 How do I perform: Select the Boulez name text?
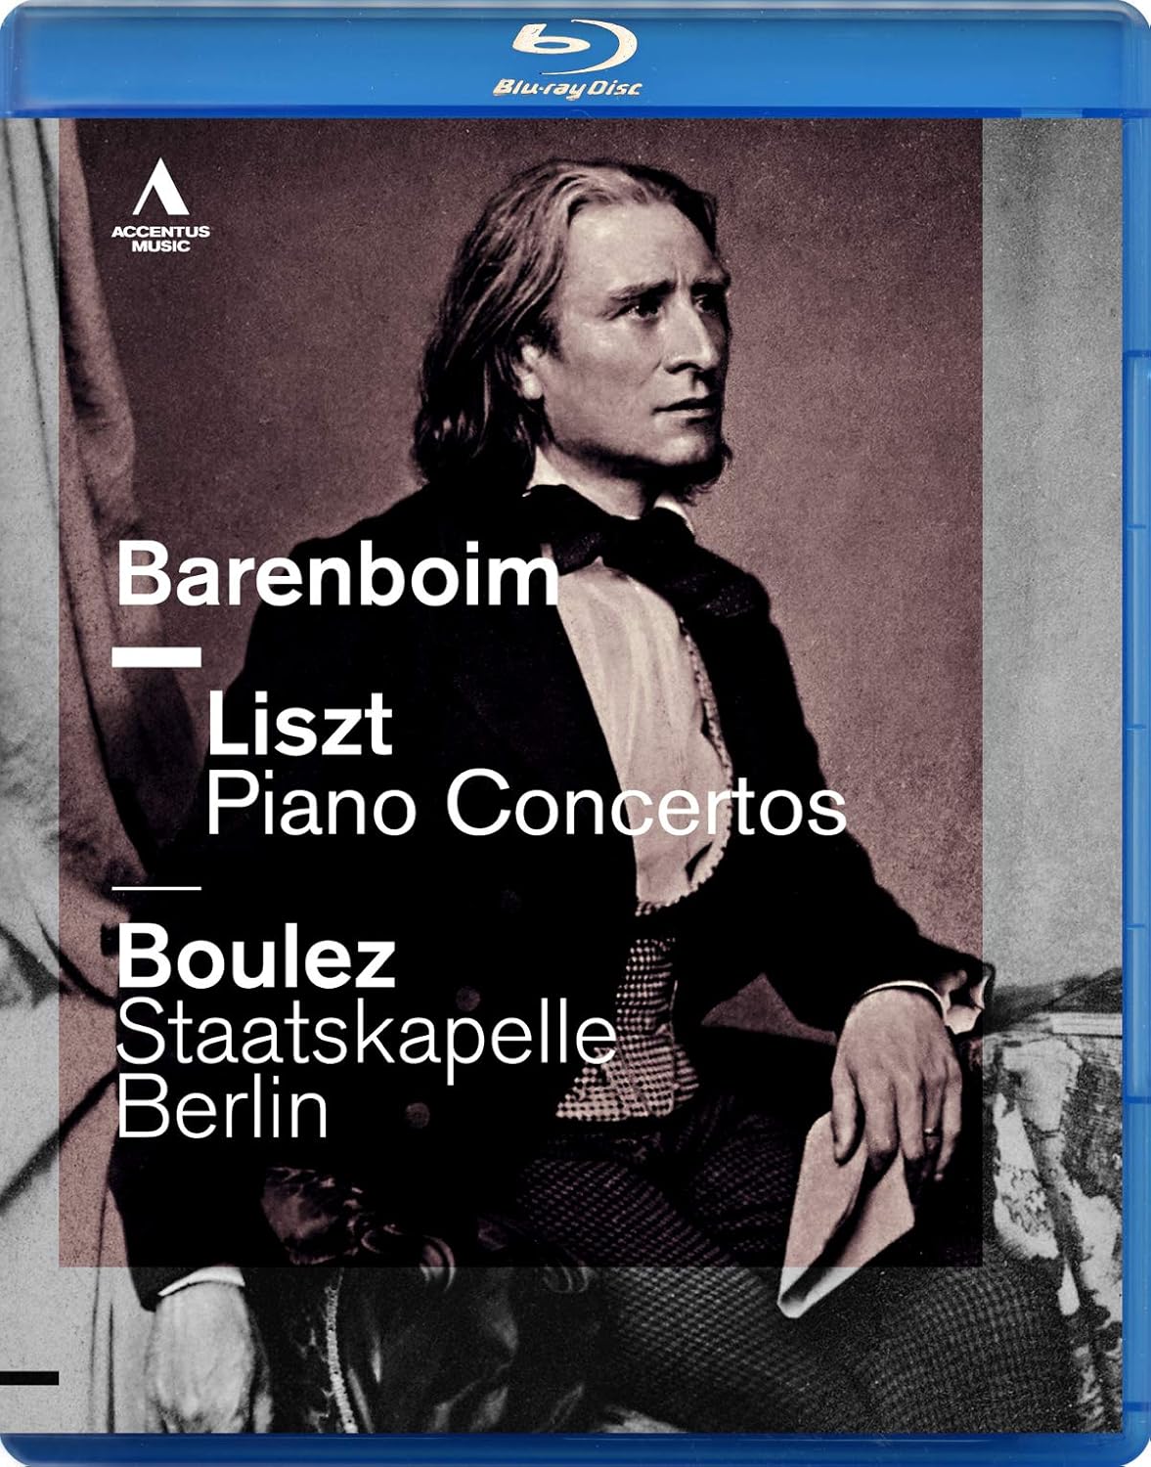pos(256,955)
